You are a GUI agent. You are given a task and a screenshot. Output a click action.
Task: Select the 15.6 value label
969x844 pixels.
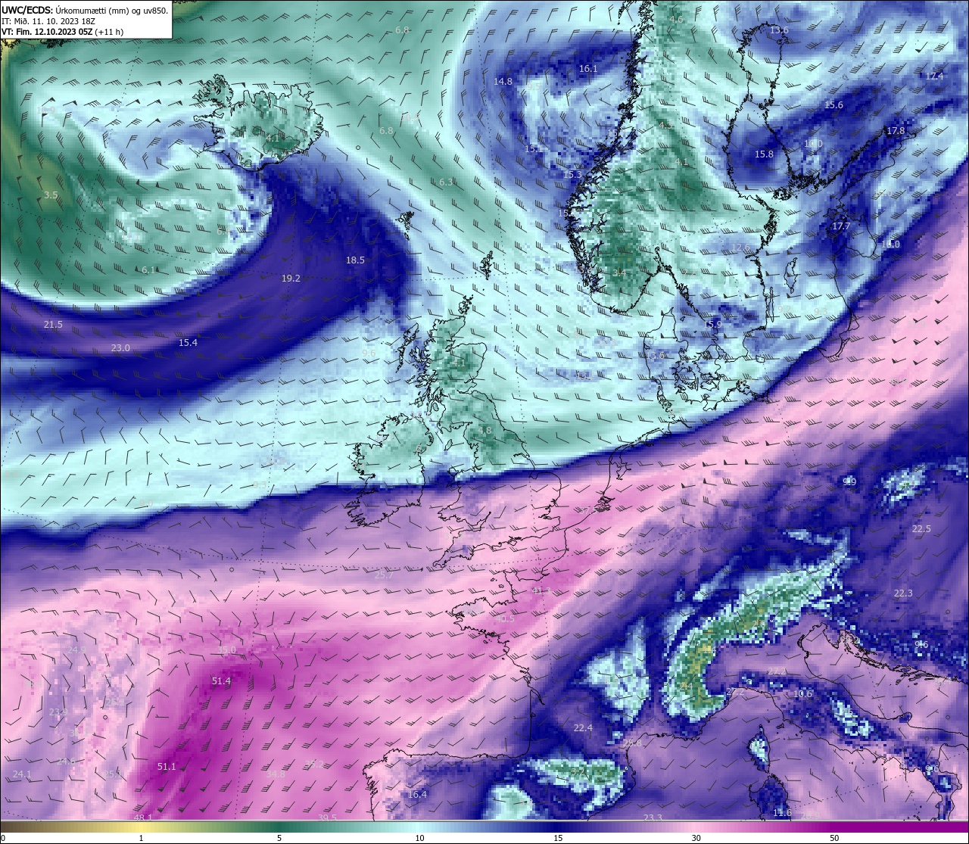coord(833,105)
